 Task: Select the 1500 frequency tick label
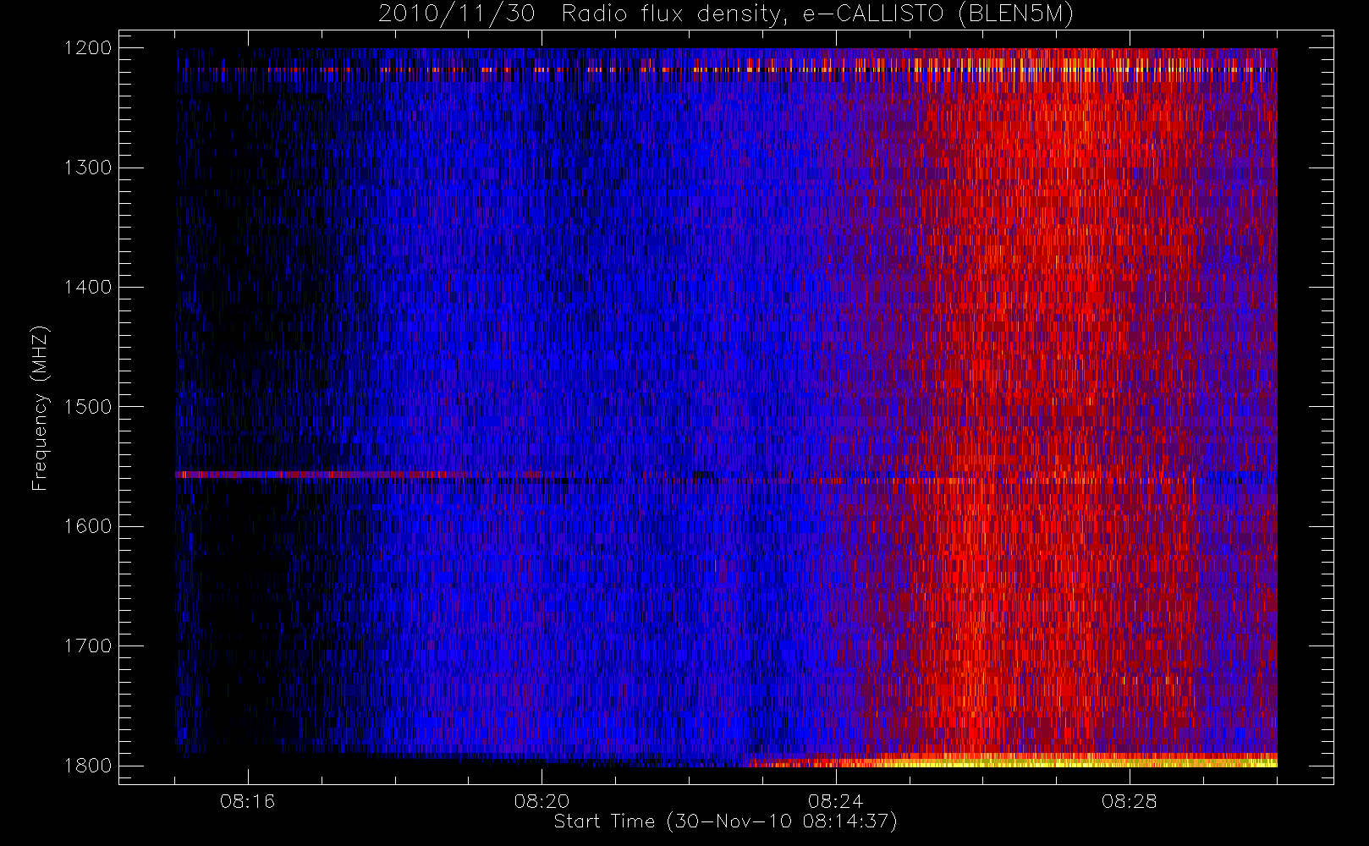tap(88, 407)
